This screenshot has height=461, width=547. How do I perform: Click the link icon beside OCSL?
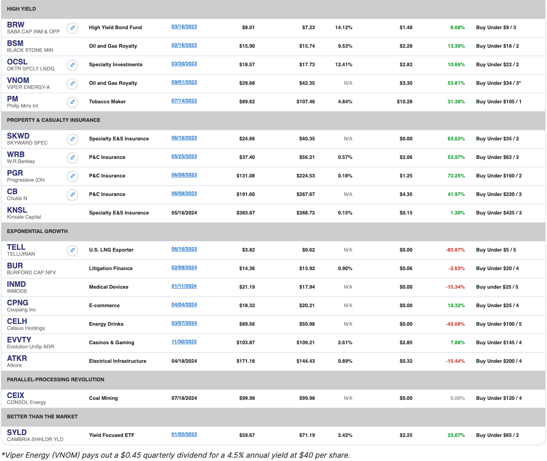[x=72, y=65]
